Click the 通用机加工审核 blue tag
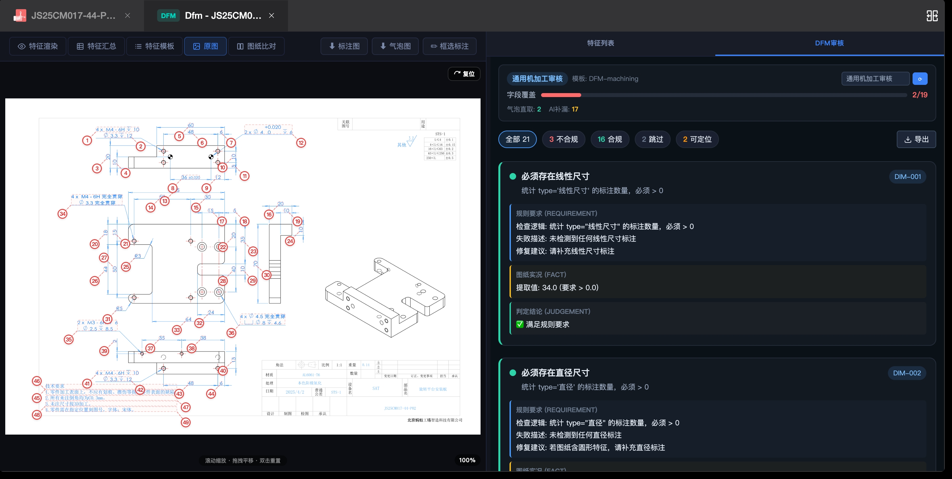 537,79
